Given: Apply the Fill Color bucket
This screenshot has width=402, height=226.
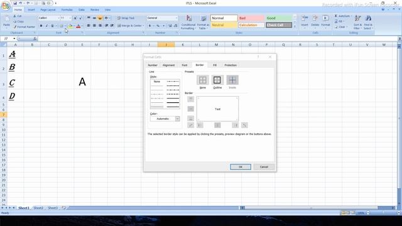Looking at the screenshot, I should point(70,26).
